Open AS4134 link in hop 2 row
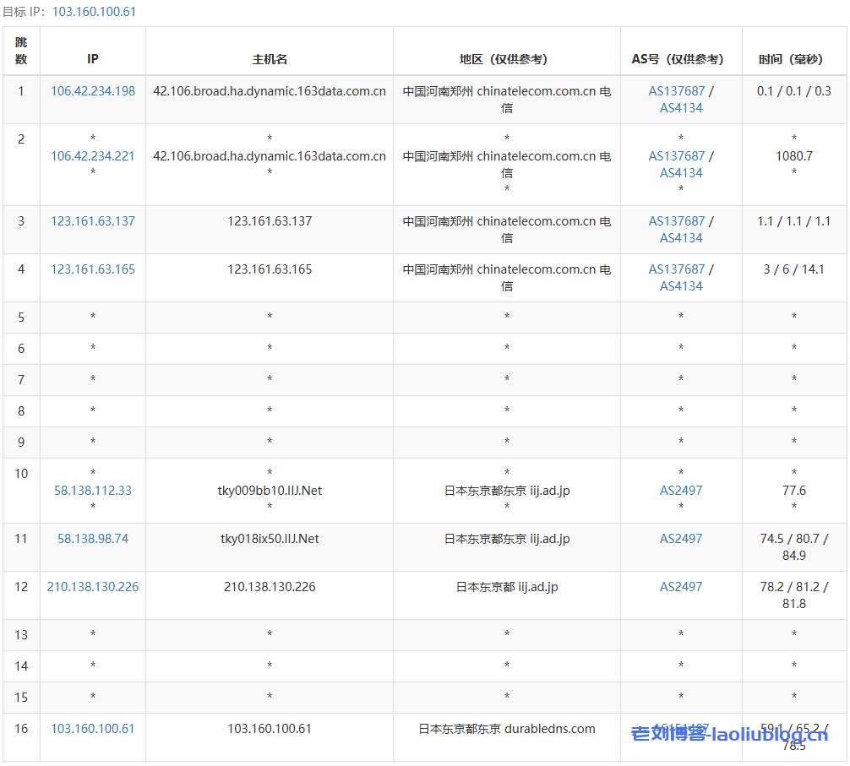 click(681, 173)
